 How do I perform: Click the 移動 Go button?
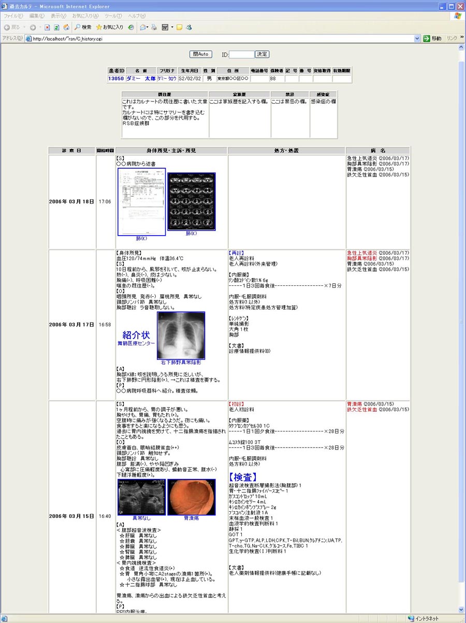tap(433, 38)
